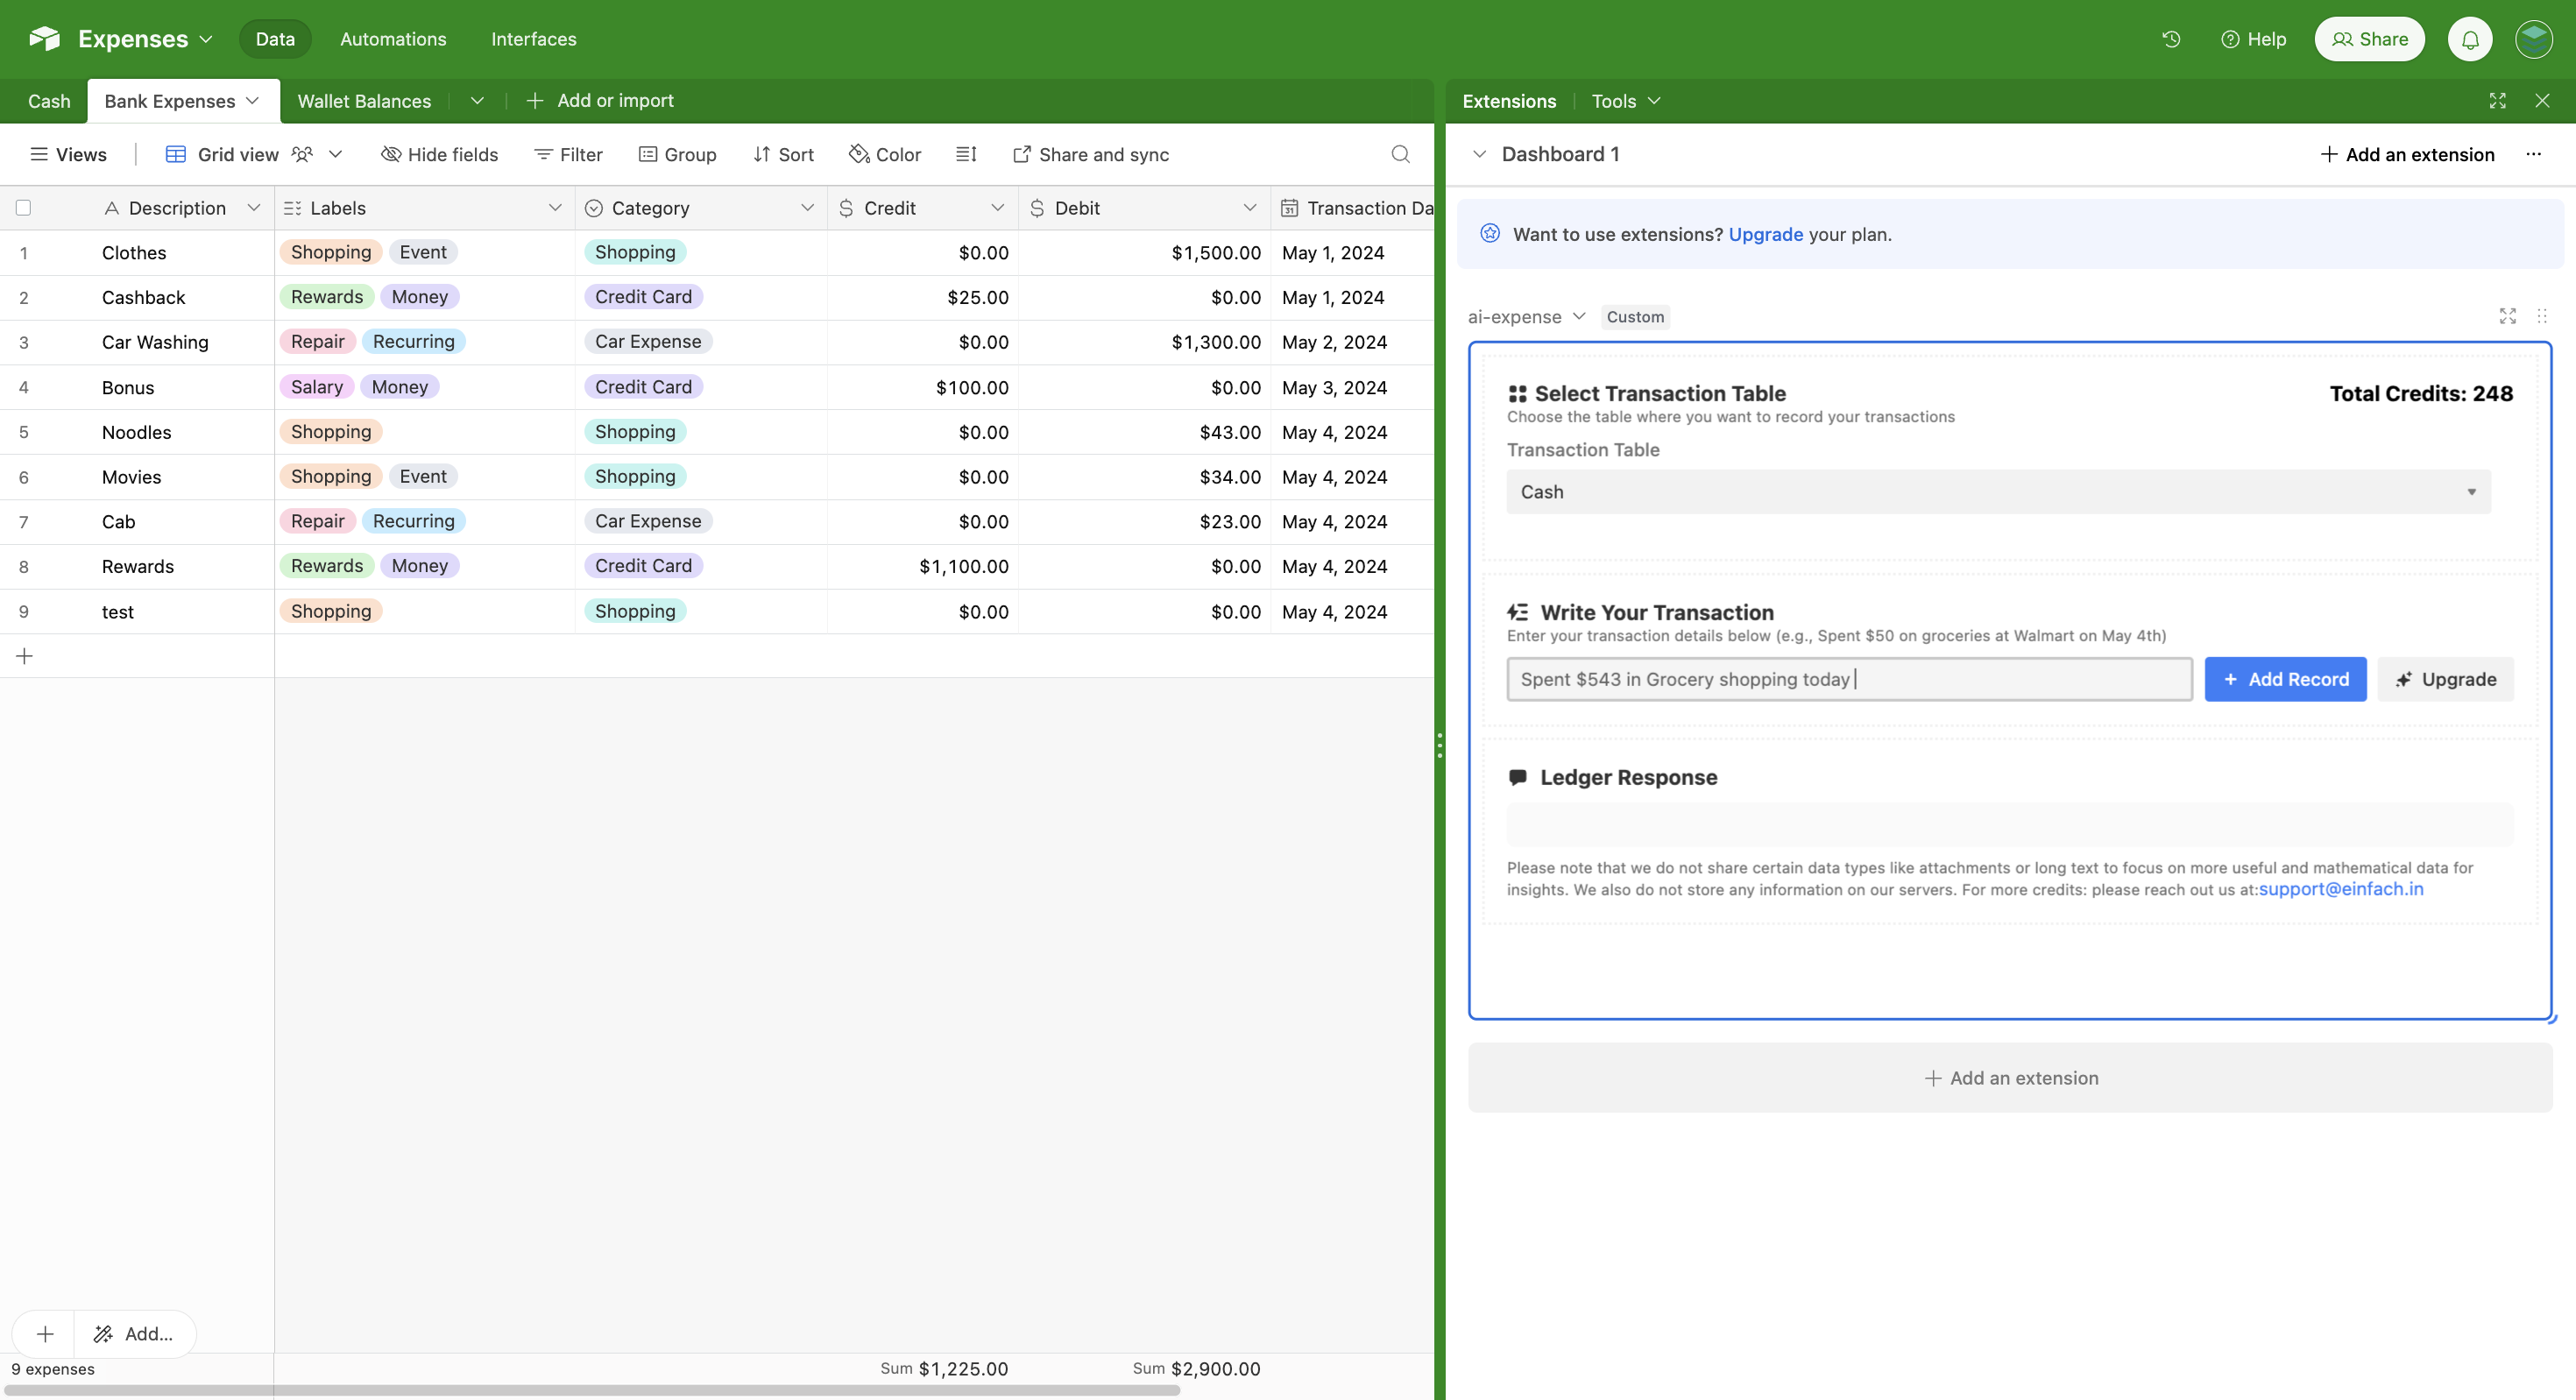This screenshot has width=2576, height=1400.
Task: Click the notifications bell icon
Action: coord(2469,40)
